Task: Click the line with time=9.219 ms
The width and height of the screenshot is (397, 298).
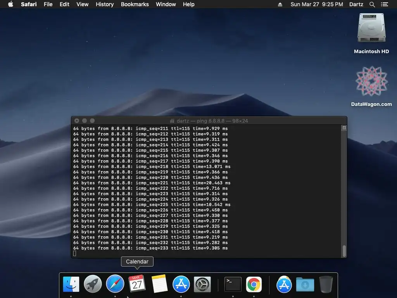Action: (x=150, y=237)
